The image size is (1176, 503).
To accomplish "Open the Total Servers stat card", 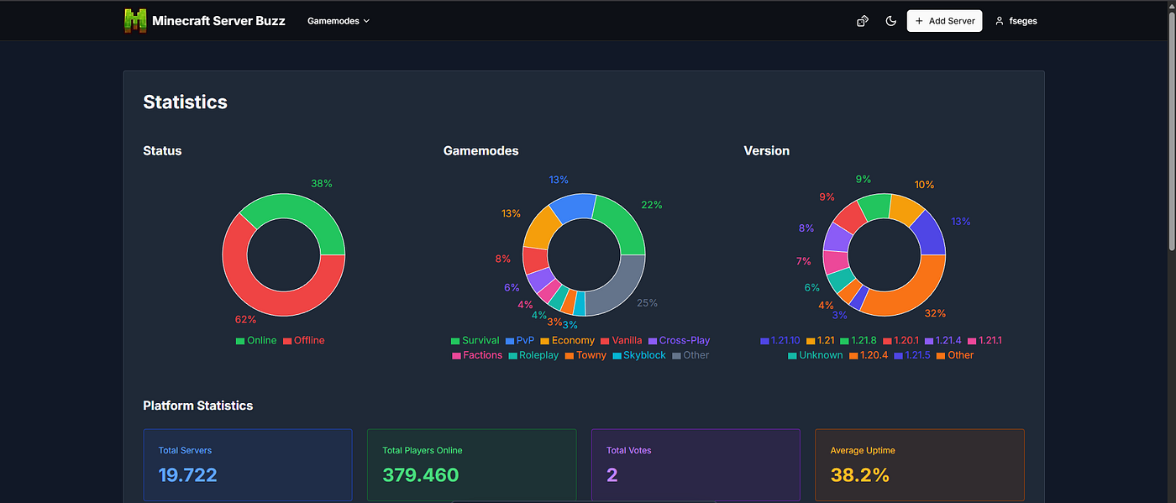I will tap(248, 465).
